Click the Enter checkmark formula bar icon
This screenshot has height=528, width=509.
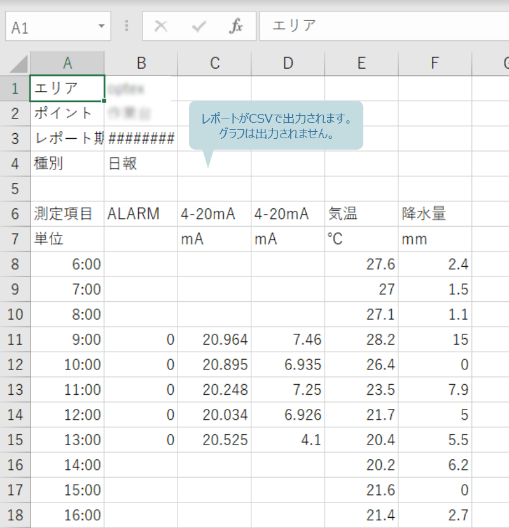click(199, 26)
